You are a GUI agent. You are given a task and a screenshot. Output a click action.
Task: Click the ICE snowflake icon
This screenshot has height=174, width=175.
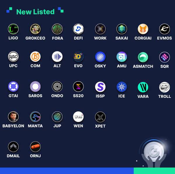pos(122,87)
